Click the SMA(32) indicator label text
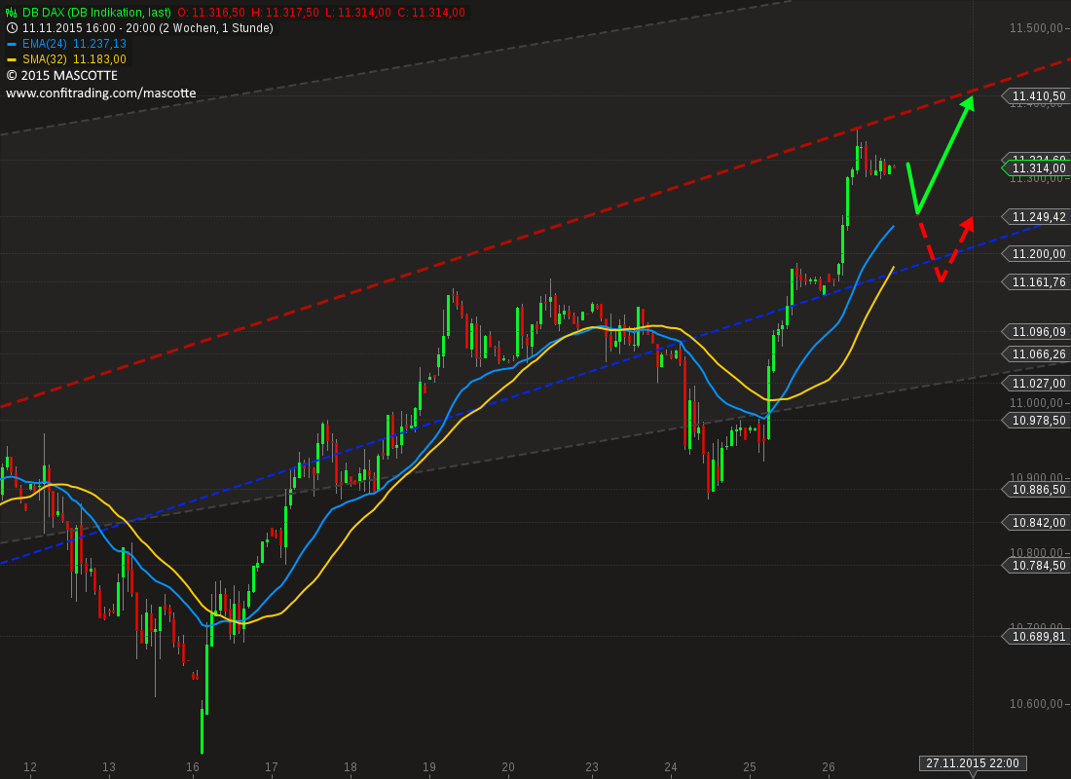This screenshot has height=779, width=1071. [45, 59]
